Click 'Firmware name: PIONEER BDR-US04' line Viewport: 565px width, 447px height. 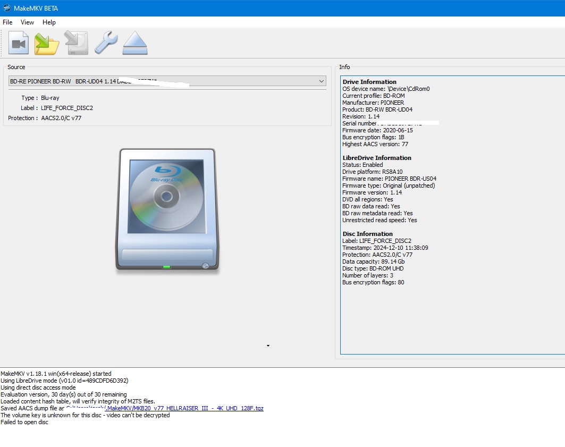point(389,178)
